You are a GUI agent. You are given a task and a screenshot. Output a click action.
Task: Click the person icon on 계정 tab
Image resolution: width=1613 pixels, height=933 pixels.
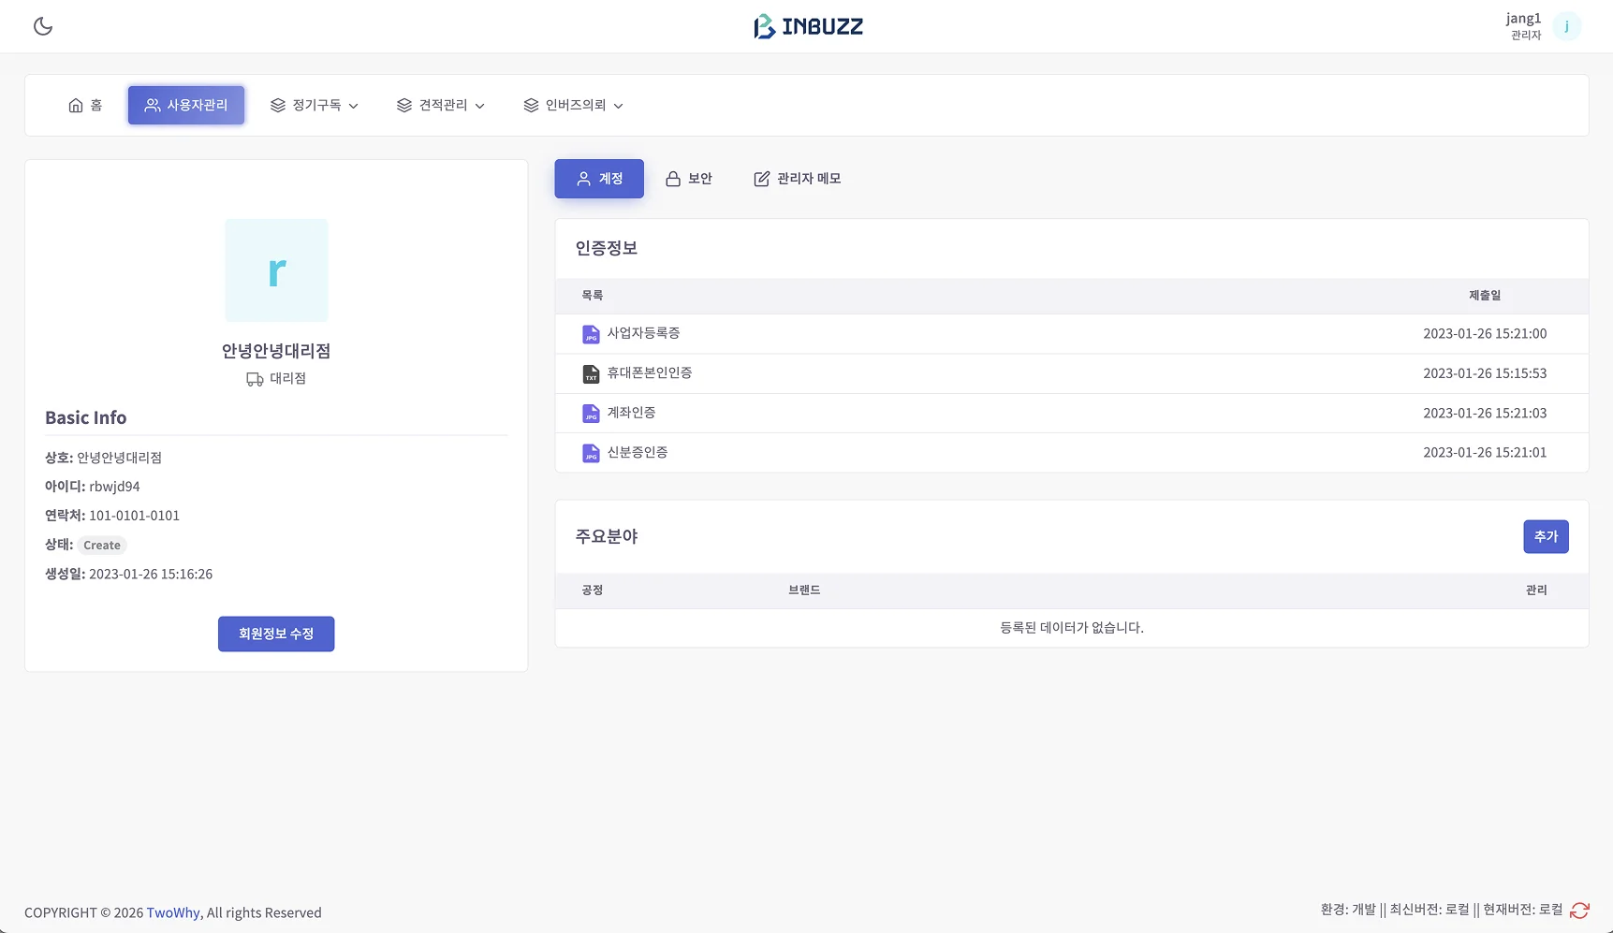pos(584,179)
